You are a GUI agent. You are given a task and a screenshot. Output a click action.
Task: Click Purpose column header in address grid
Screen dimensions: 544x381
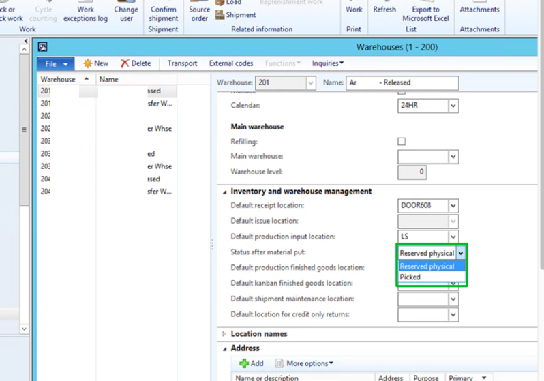click(425, 378)
